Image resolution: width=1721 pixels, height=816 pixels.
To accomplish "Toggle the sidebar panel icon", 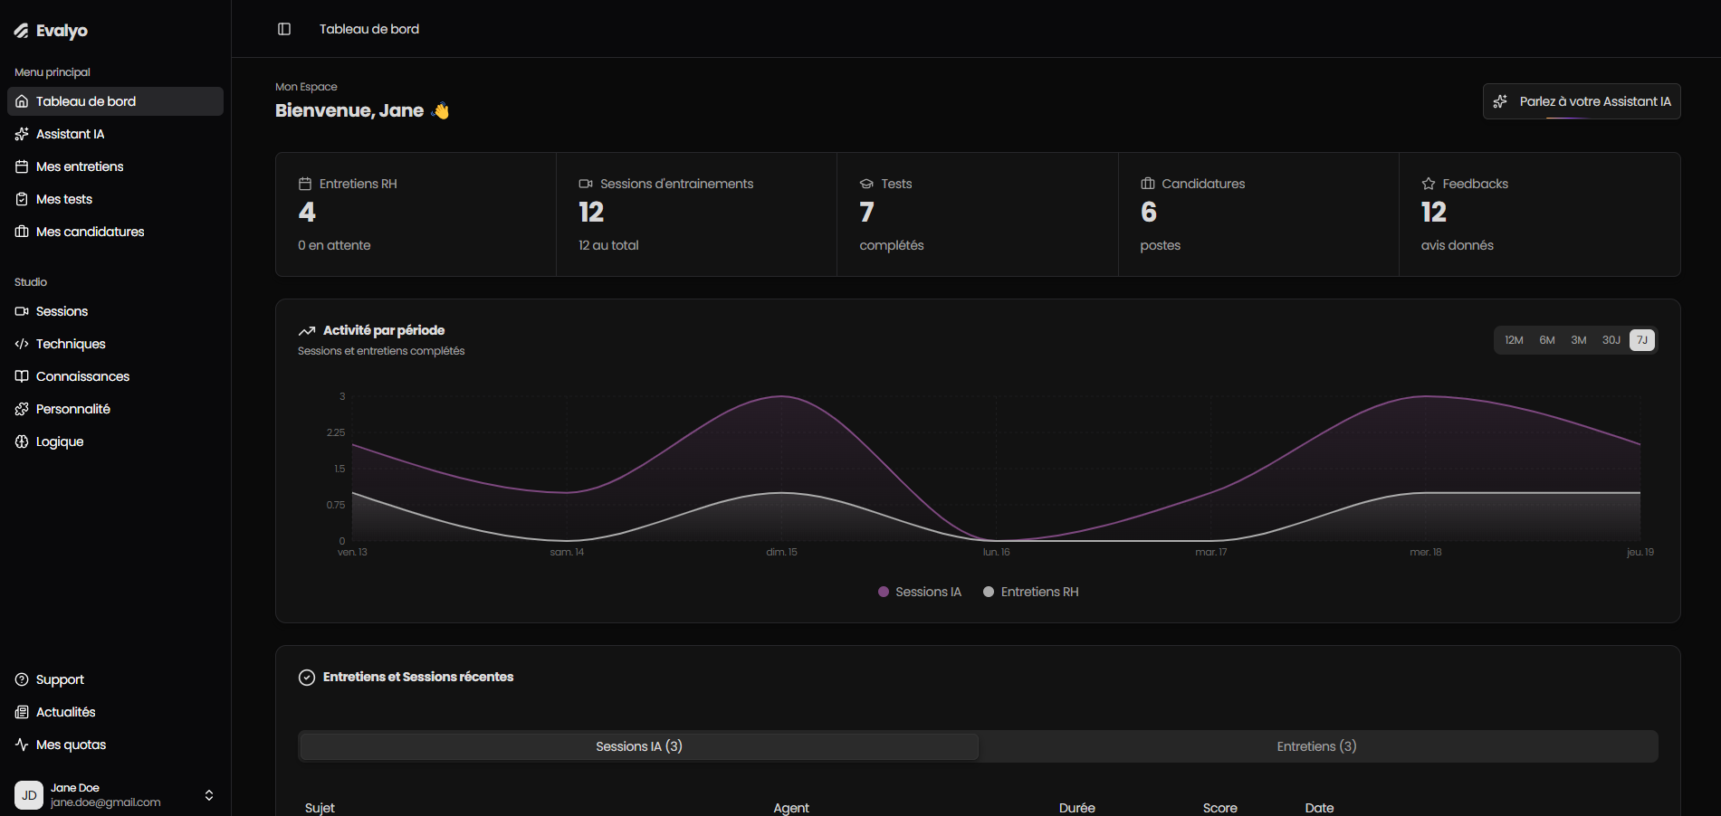I will [283, 29].
